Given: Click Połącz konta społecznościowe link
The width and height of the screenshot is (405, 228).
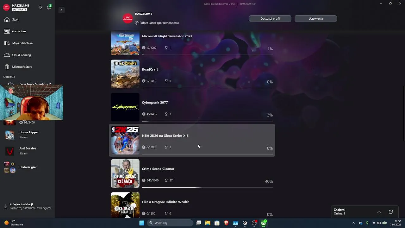Looking at the screenshot, I should coord(157,23).
